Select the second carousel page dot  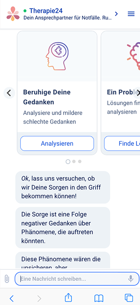(74, 162)
